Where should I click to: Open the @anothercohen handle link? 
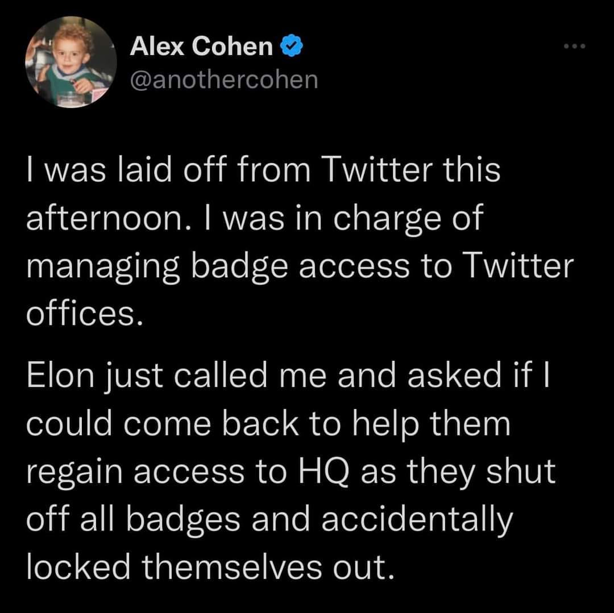pos(224,80)
